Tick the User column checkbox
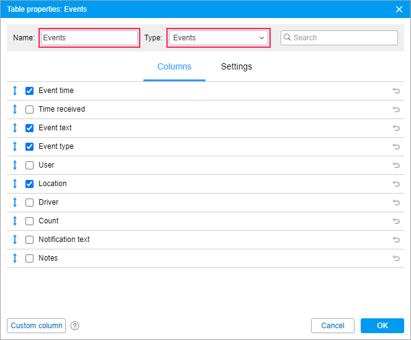Screen dimensions: 411x340 (x=29, y=165)
